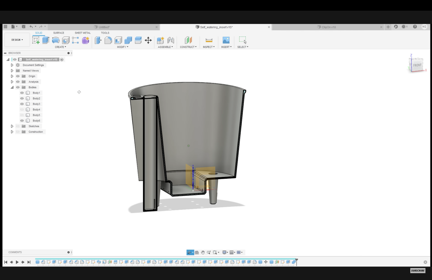432x280 pixels.
Task: Click the Construct plane icon
Action: (188, 40)
